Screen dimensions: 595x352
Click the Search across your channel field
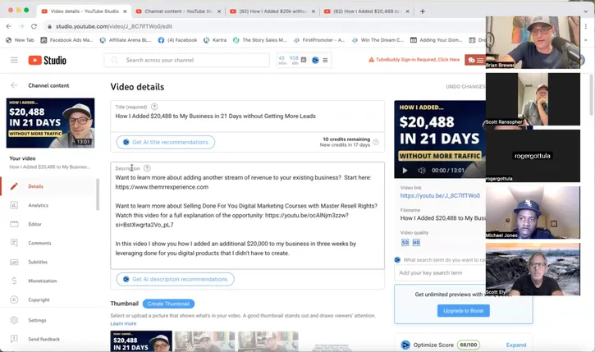[x=186, y=60]
